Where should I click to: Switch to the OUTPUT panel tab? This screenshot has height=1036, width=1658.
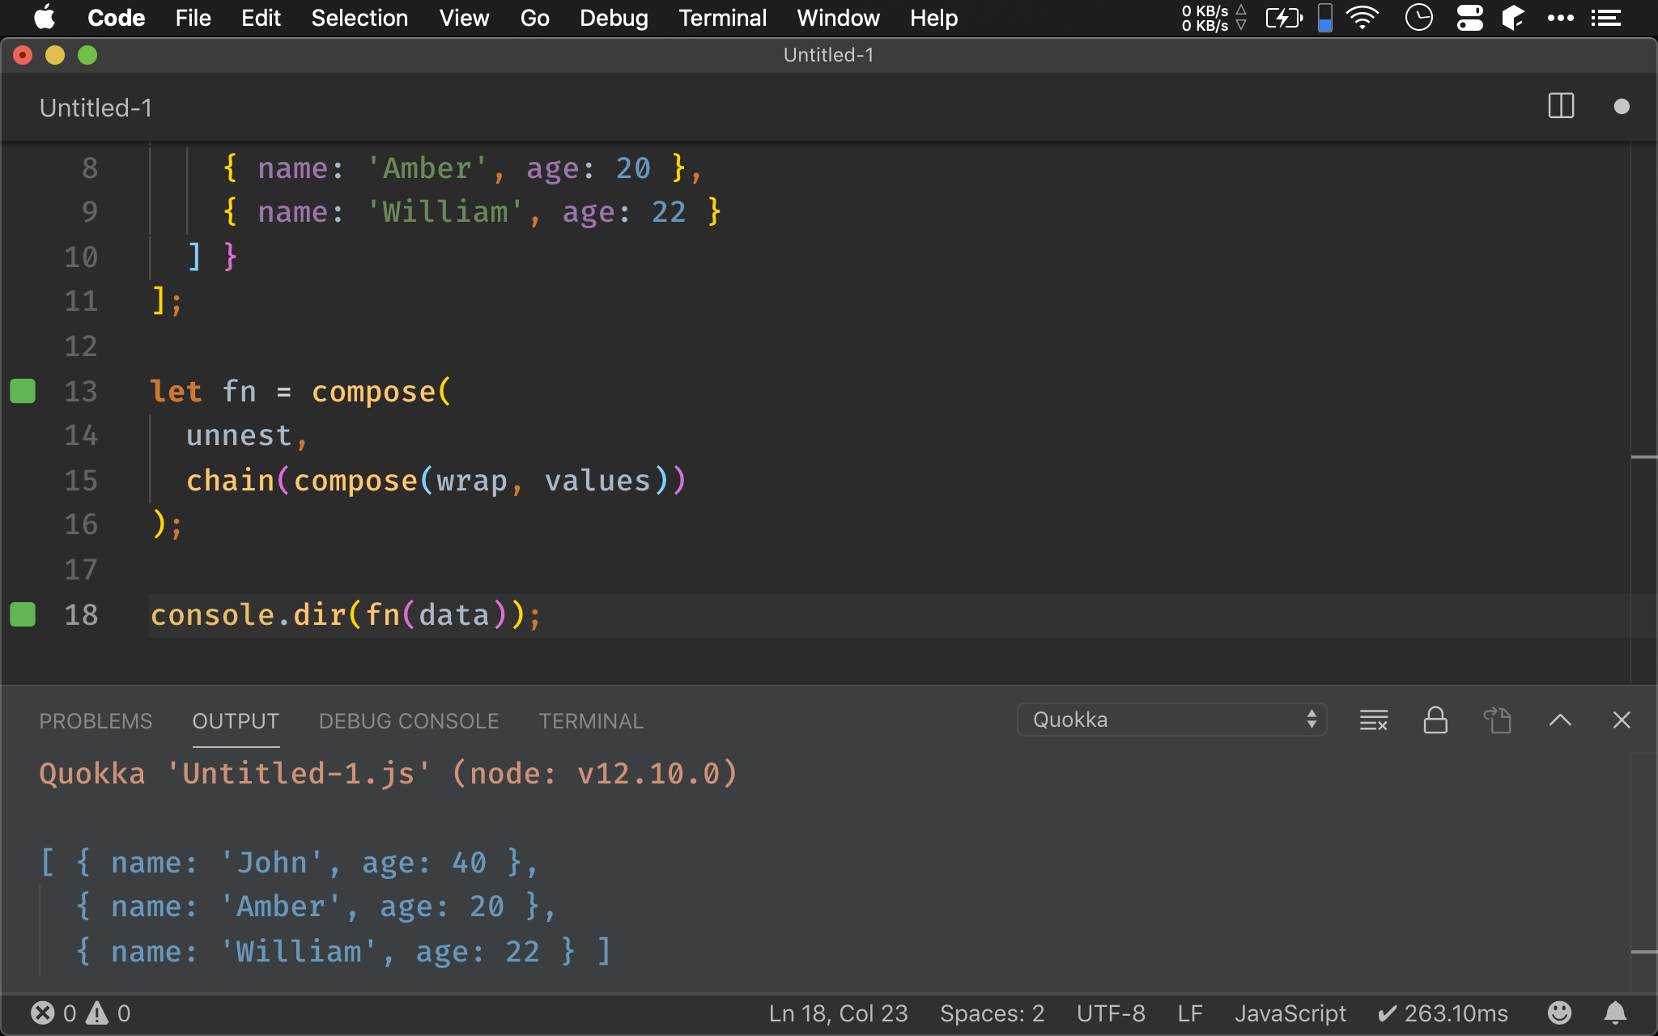[x=236, y=721]
